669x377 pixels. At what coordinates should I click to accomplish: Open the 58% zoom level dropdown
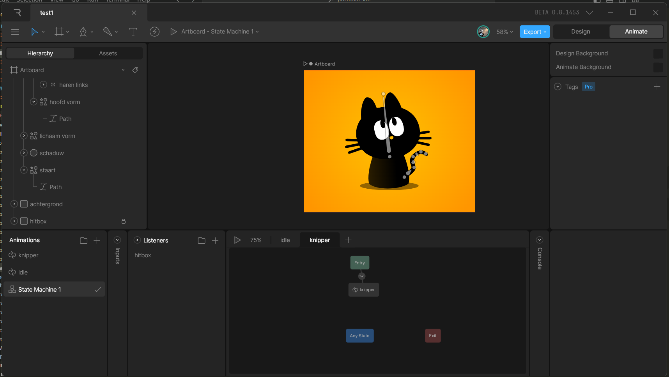(504, 32)
